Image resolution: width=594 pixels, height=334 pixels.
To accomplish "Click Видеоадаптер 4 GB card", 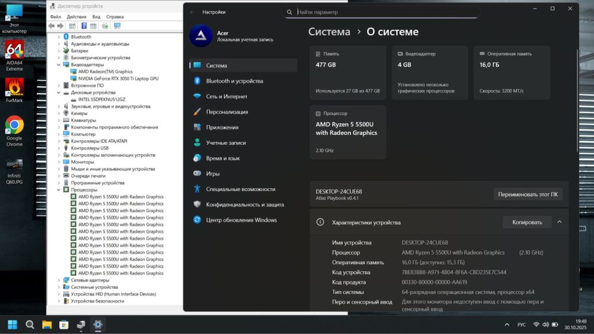I will [x=430, y=72].
